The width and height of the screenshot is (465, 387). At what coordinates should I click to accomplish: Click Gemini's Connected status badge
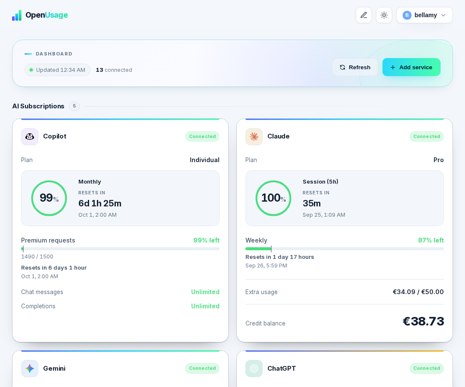(x=202, y=369)
